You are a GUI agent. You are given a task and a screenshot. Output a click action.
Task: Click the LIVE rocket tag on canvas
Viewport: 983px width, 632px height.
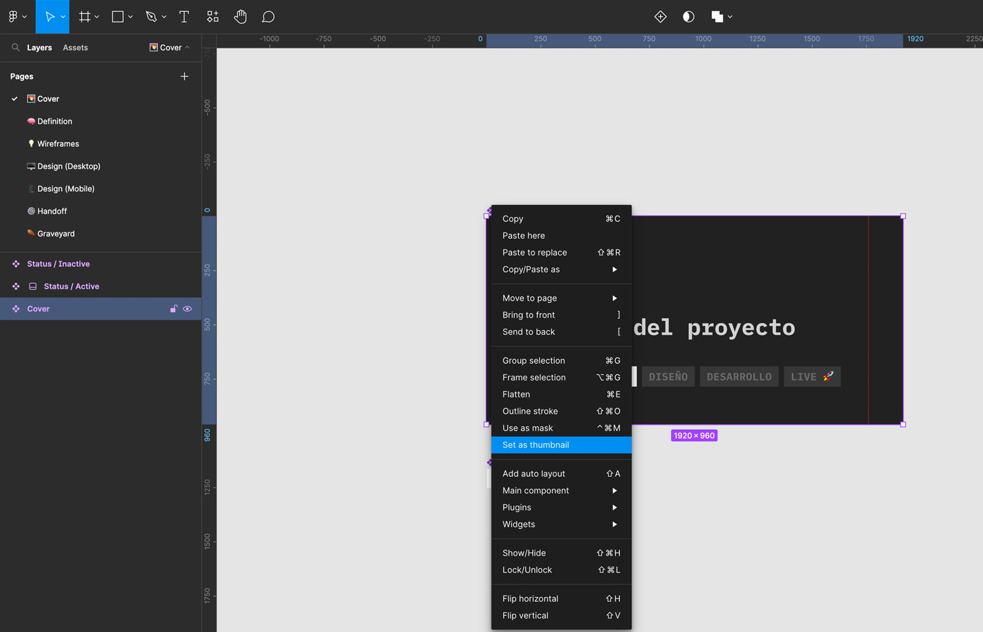tap(812, 377)
